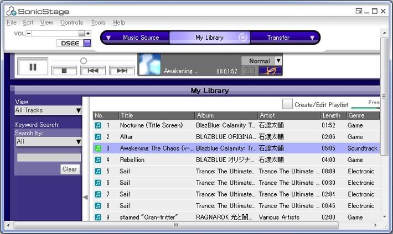Click the volume slider handle
The height and width of the screenshot is (234, 393).
coord(82,33)
